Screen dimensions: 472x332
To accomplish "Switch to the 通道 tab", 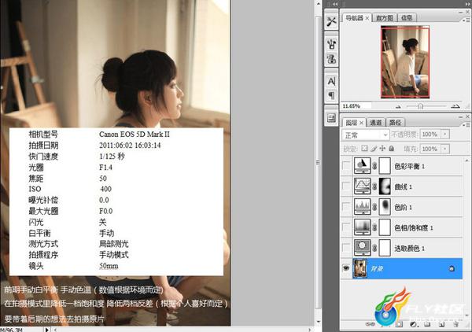I will [x=375, y=123].
